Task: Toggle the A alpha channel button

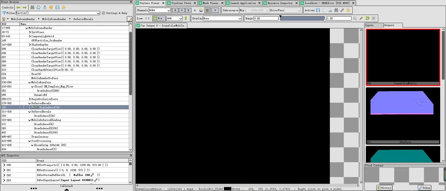Action: tap(195, 10)
